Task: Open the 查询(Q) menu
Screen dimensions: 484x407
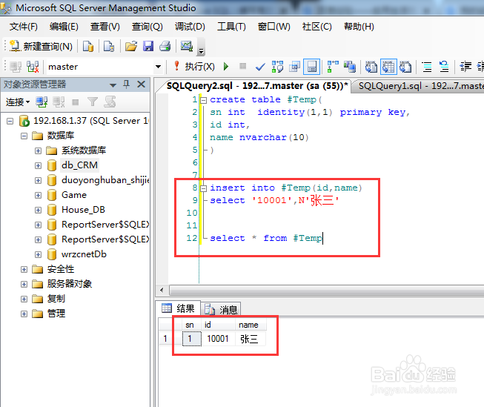Action: tap(147, 27)
